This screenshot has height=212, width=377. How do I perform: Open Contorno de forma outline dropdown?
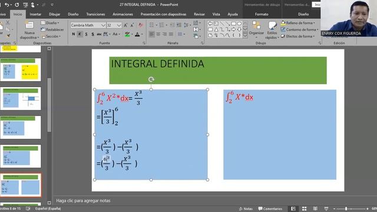tap(300, 29)
